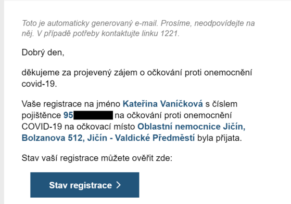This screenshot has width=291, height=204.
Task: Select the name Kateřina Vaníčková
Action: click(163, 104)
